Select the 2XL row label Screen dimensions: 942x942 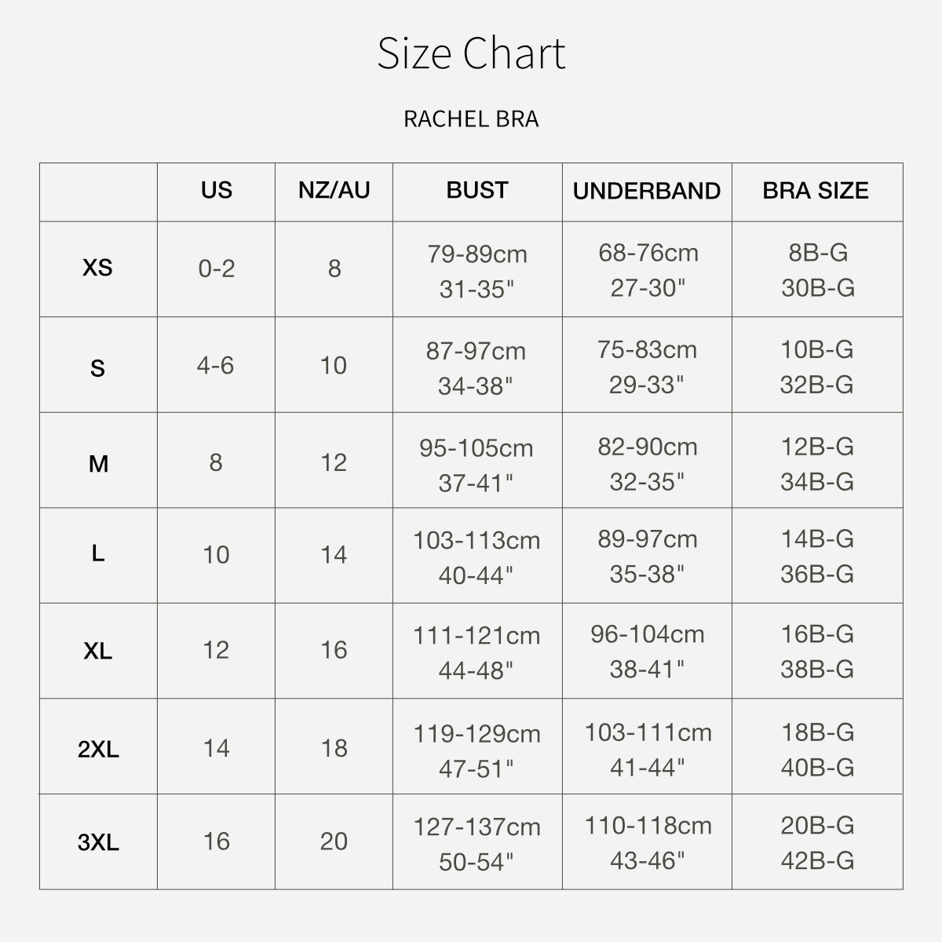pos(98,750)
